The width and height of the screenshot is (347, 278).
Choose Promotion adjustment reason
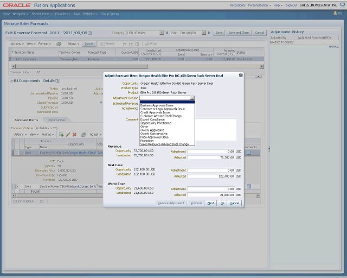[147, 141]
